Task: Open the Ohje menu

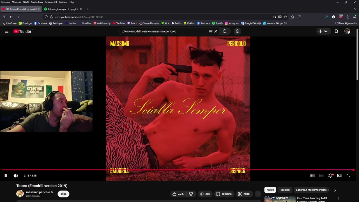Action: click(72, 2)
